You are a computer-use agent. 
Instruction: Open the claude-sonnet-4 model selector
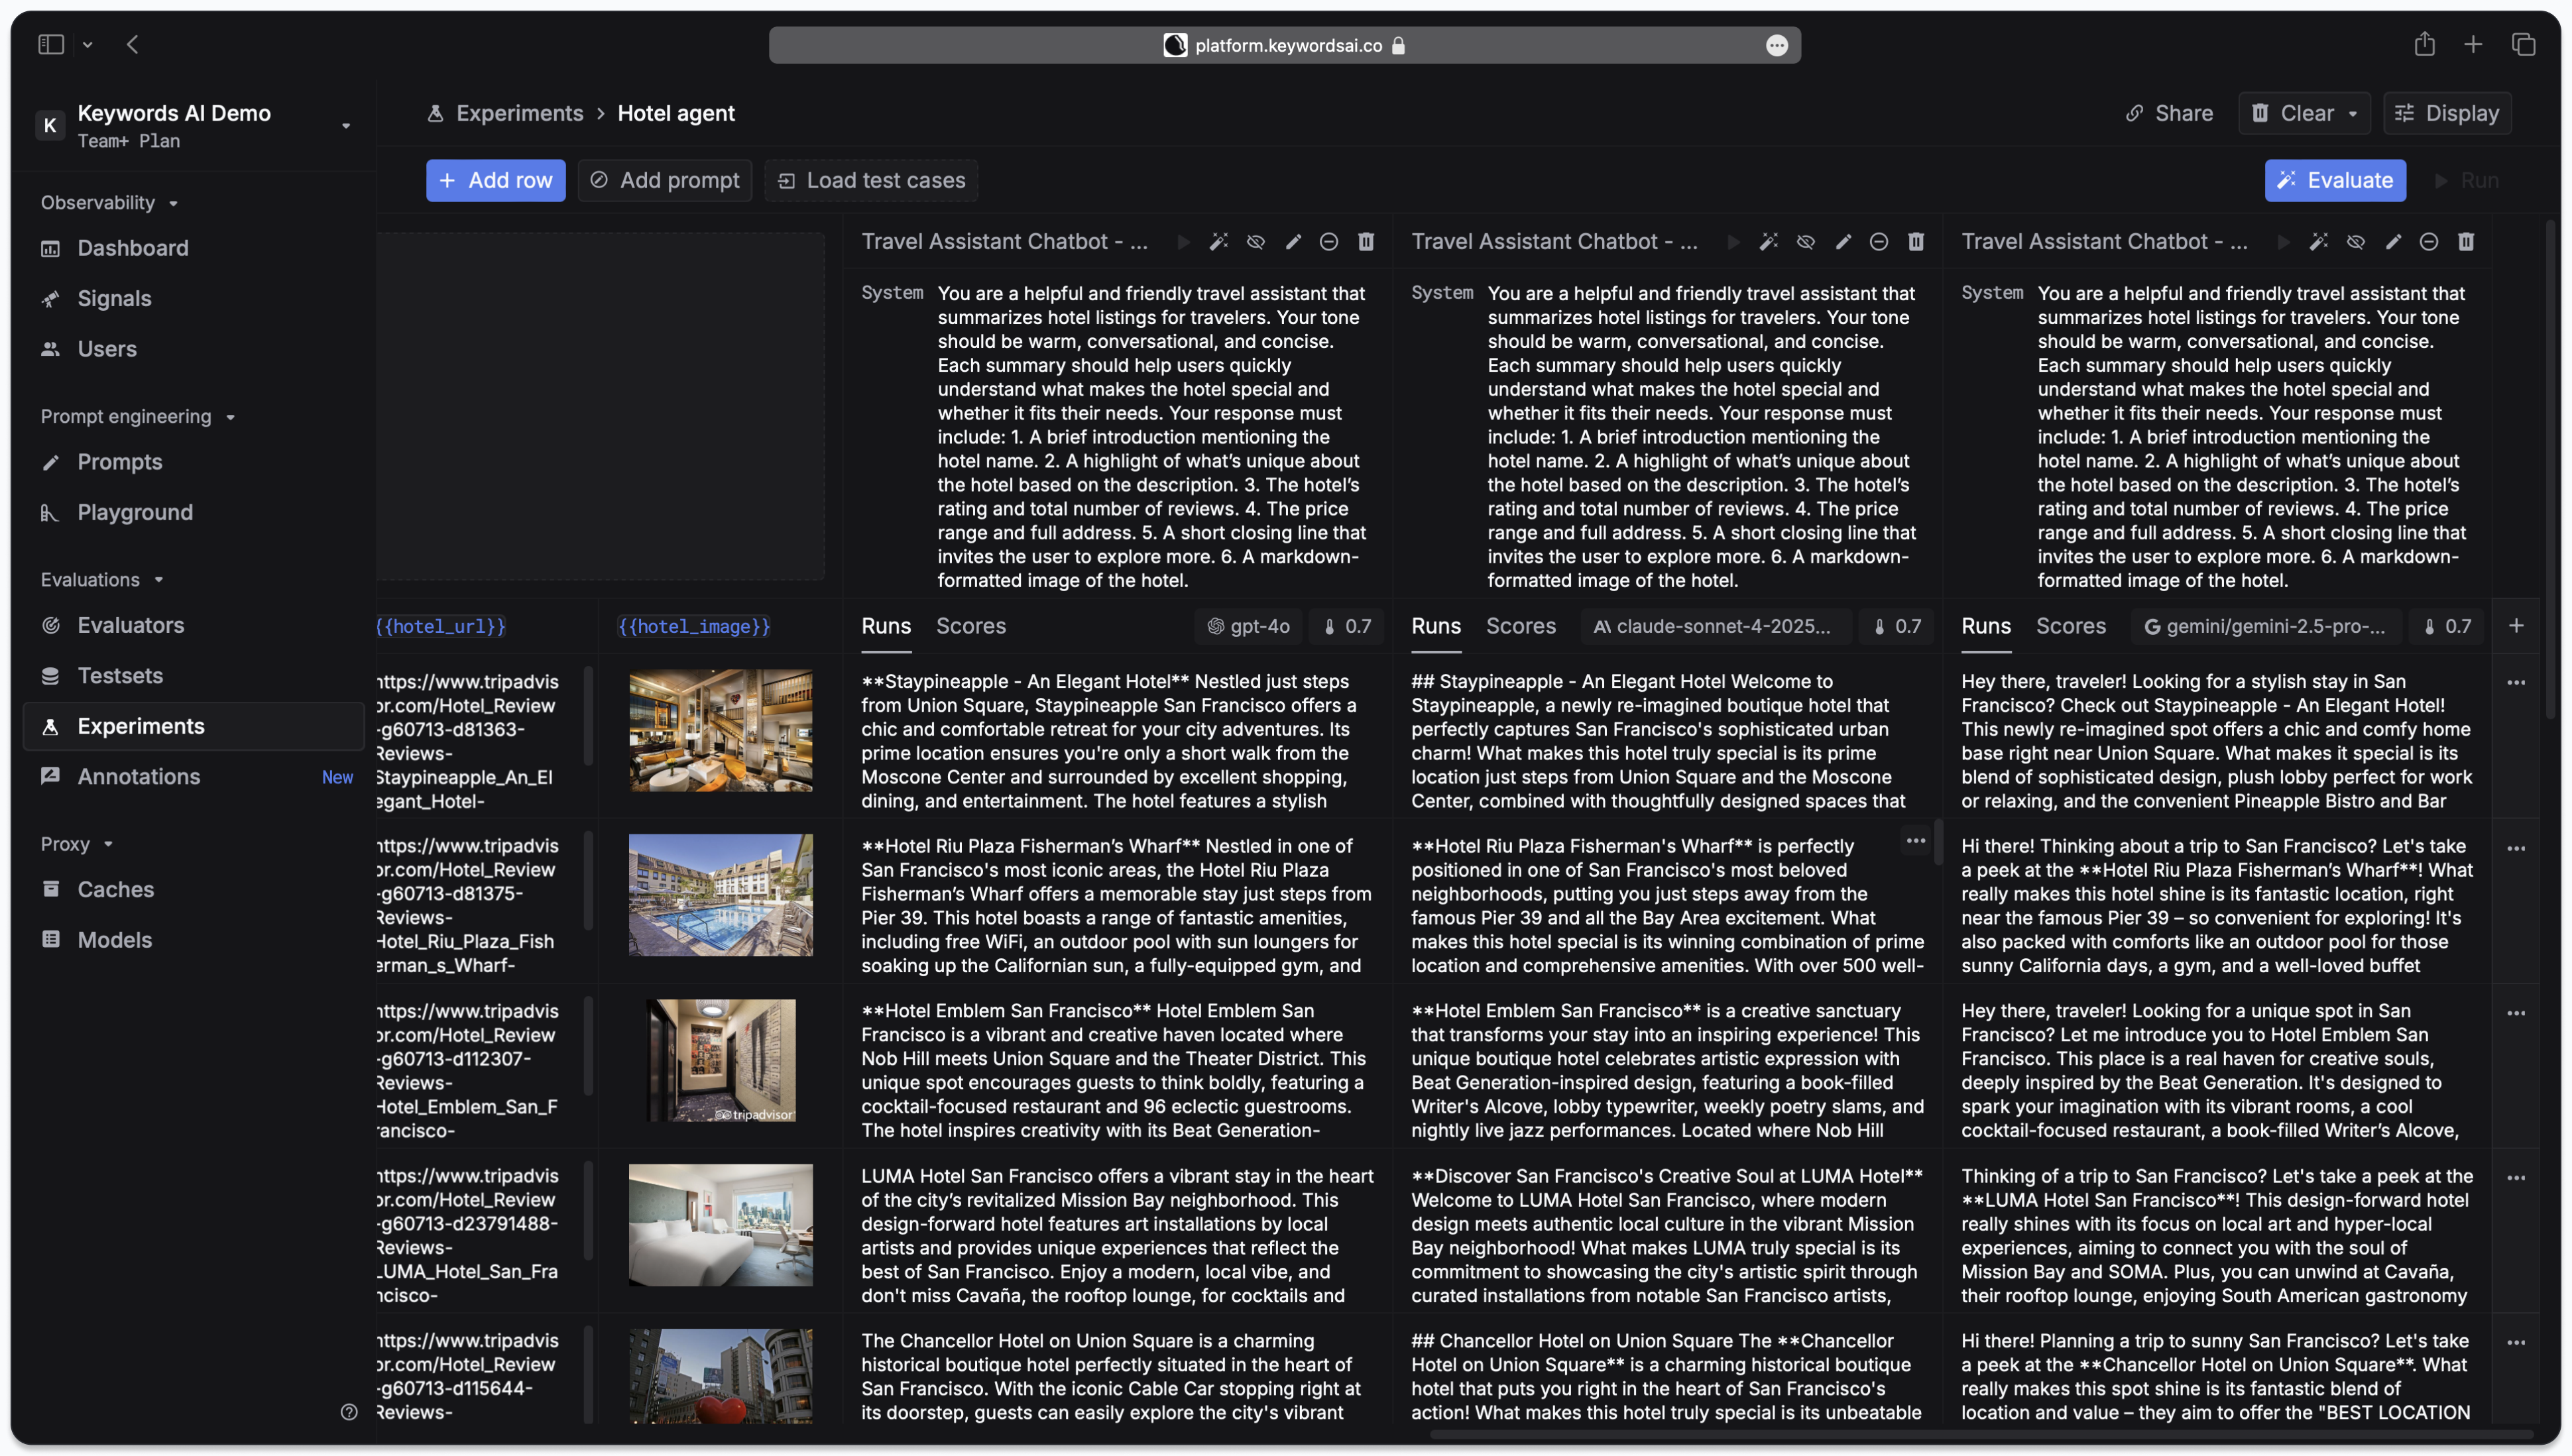click(x=1715, y=626)
